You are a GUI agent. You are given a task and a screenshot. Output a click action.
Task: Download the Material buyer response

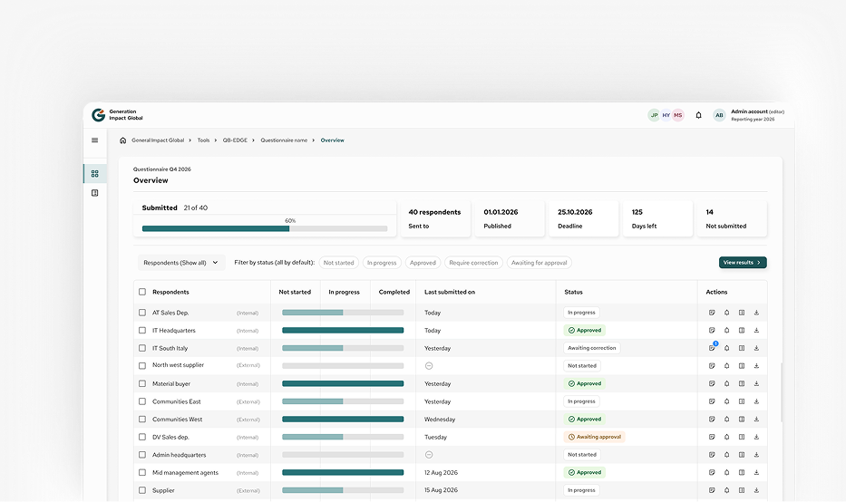(756, 384)
